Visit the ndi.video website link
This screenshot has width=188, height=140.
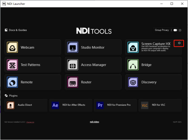coord(95,122)
